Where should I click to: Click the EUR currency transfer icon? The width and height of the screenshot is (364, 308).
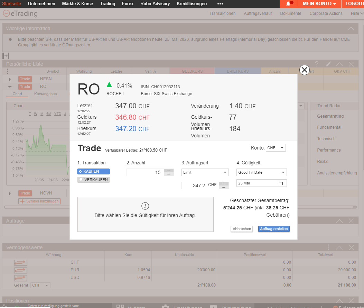(20, 270)
